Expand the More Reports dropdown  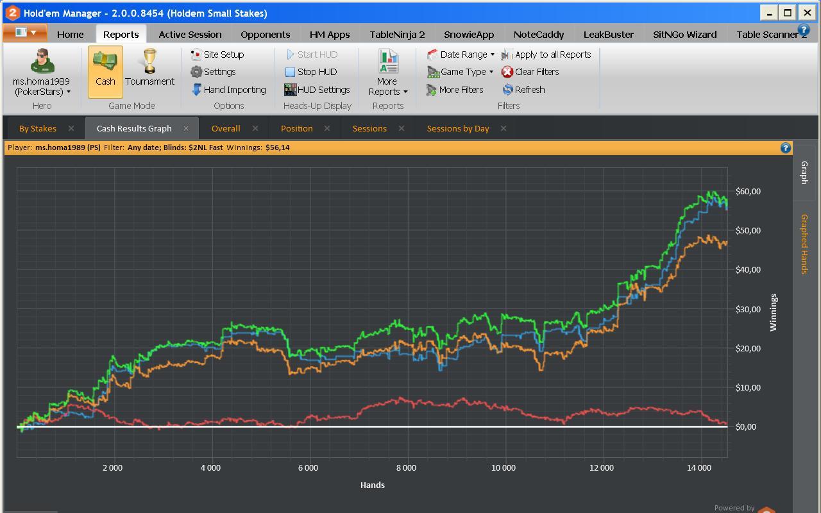(387, 72)
